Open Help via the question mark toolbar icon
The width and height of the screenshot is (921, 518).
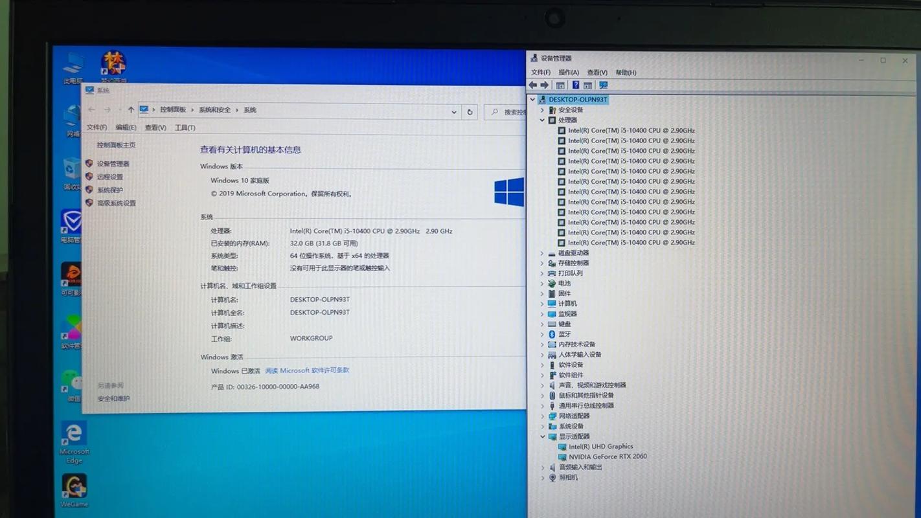click(x=576, y=85)
